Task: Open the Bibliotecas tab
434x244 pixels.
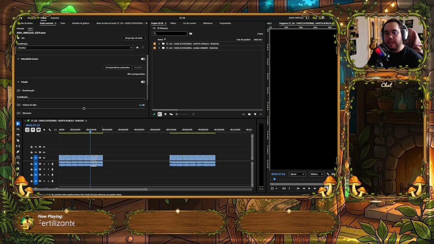Action: 208,23
